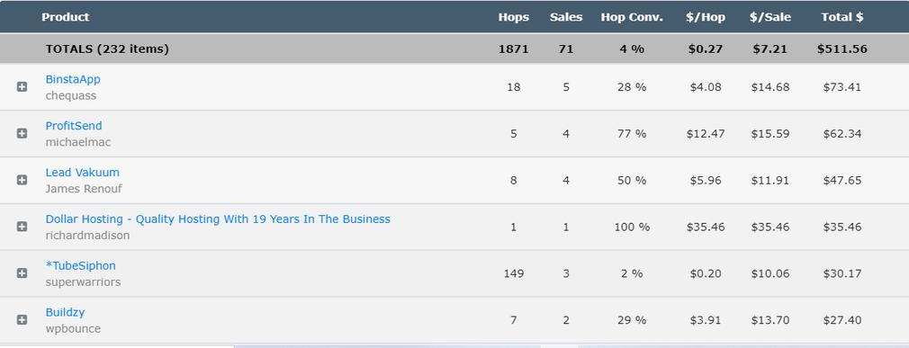Image resolution: width=909 pixels, height=348 pixels.
Task: Select ProfitSend total $62.34
Action: [x=842, y=134]
